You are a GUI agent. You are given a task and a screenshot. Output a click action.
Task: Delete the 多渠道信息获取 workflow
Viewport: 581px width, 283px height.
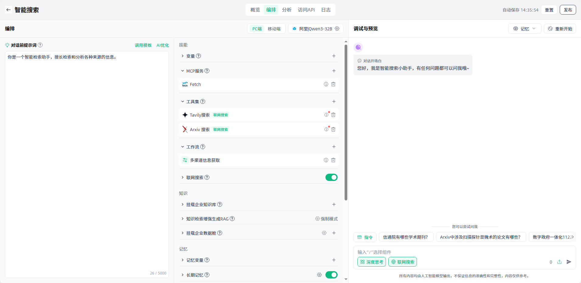click(333, 160)
